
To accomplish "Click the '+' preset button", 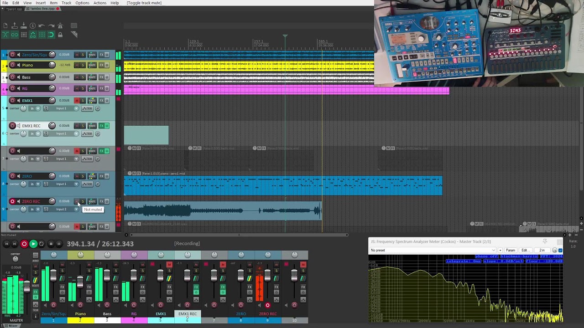I will click(x=500, y=250).
